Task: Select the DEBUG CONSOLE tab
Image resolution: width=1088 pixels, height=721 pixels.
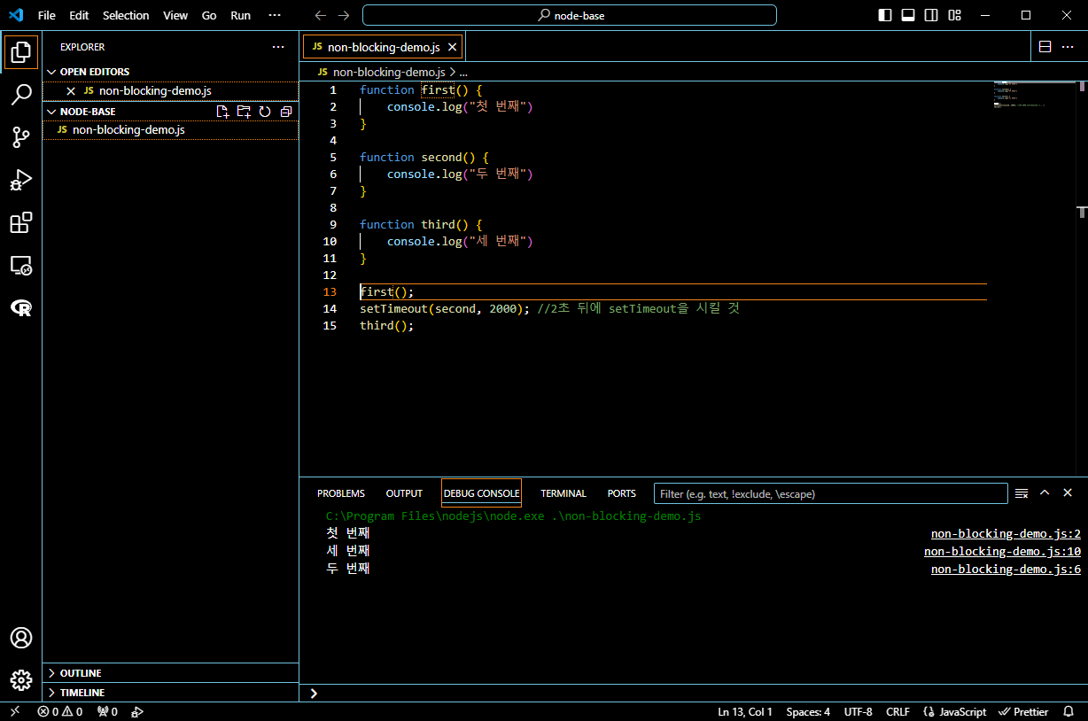Action: pyautogui.click(x=482, y=493)
